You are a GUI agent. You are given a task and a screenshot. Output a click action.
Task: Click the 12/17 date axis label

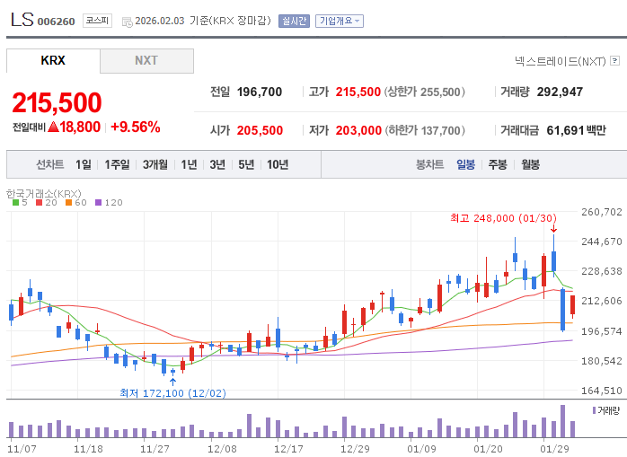pyautogui.click(x=288, y=449)
